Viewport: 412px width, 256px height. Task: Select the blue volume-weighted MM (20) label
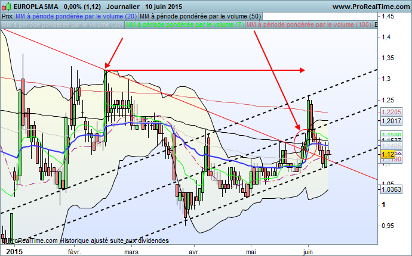(x=76, y=16)
